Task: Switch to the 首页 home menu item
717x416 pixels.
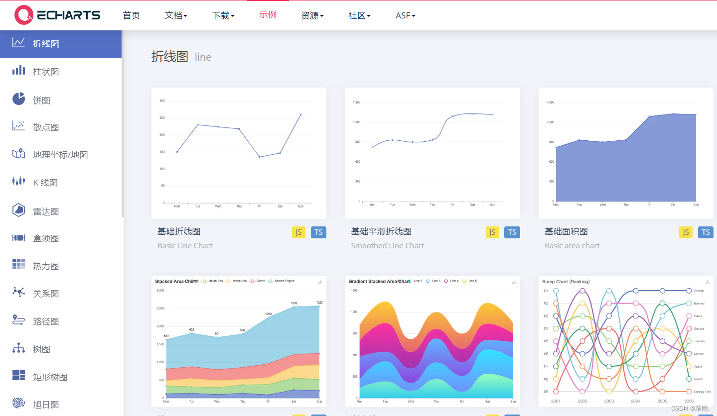Action: click(x=131, y=15)
